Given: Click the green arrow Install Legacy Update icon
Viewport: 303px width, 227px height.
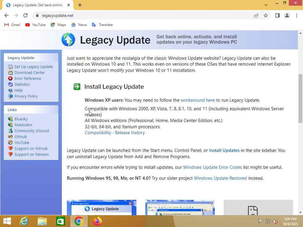Looking at the screenshot, I should (x=77, y=87).
